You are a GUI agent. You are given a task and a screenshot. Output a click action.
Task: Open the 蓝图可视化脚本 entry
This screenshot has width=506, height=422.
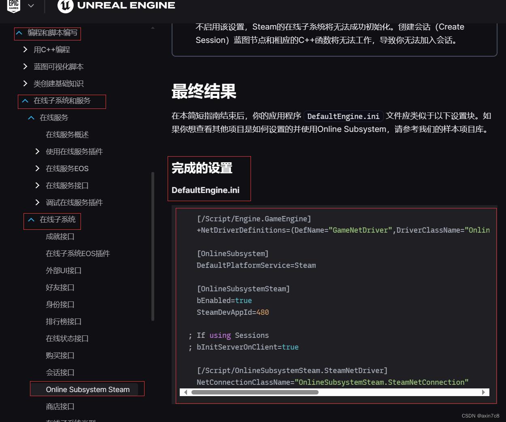[x=59, y=67]
